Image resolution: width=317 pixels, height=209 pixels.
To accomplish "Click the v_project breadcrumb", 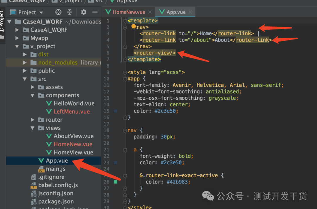I will 70,1.
